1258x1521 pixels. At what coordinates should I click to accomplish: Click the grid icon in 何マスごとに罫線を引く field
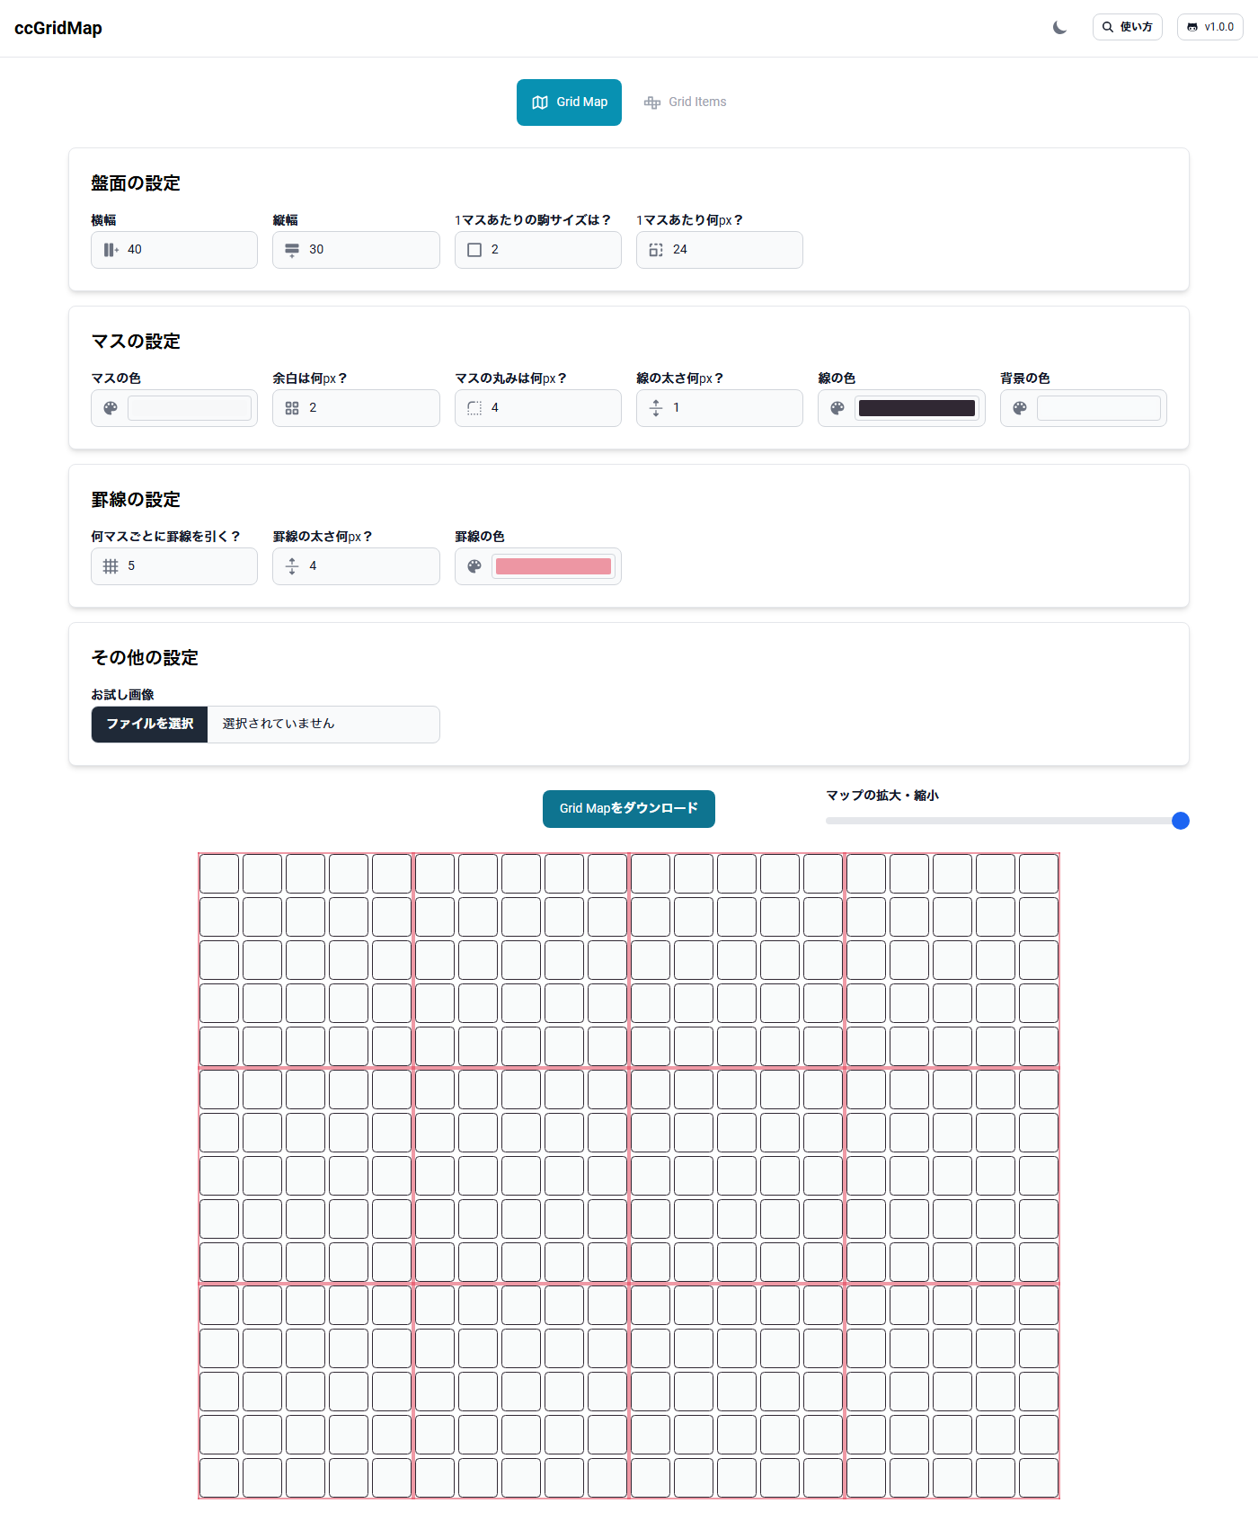[111, 566]
